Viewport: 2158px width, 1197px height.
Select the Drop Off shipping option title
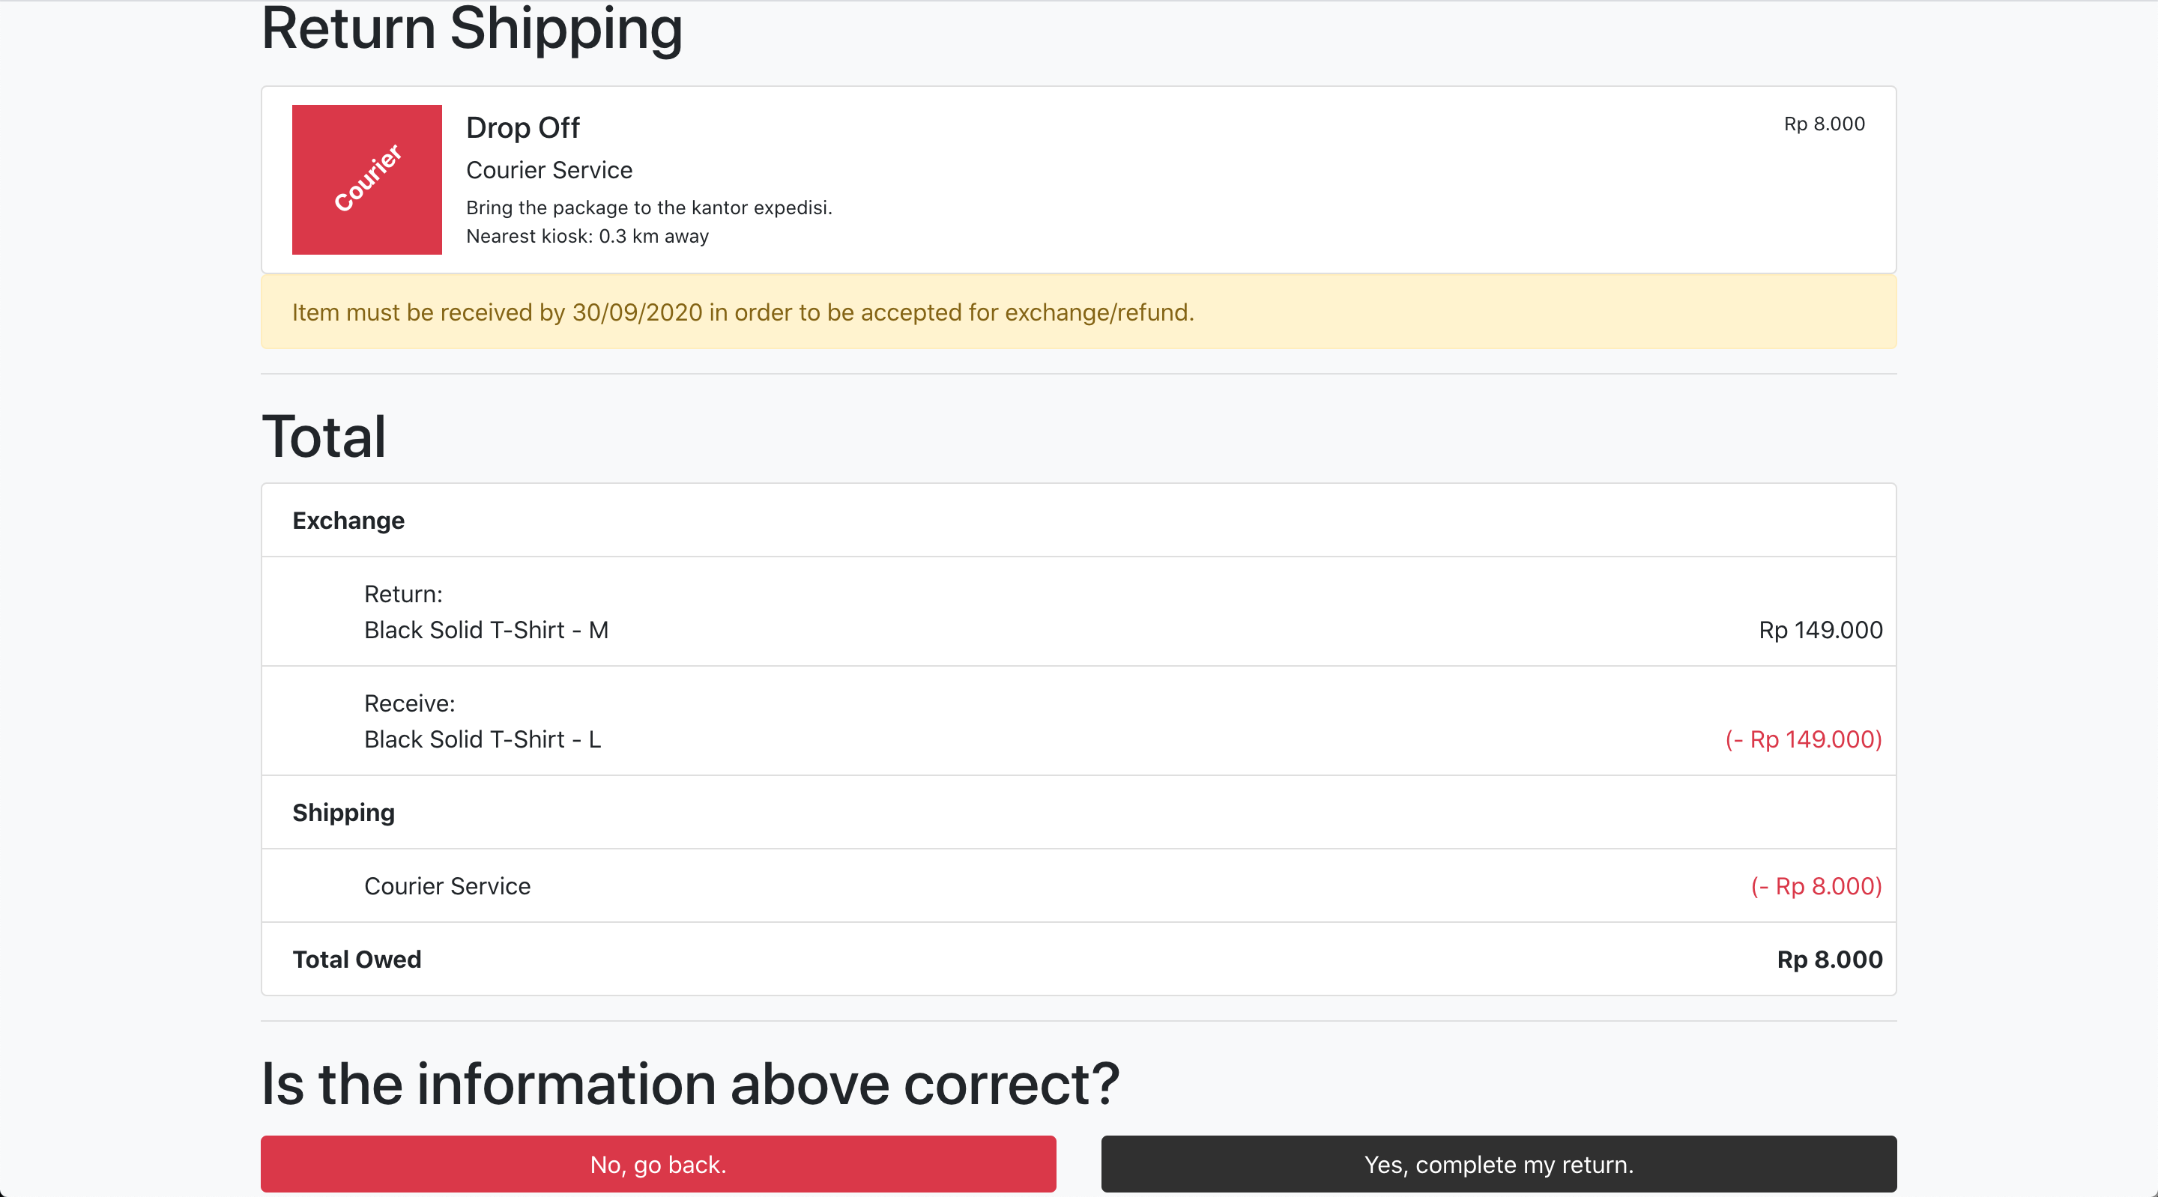pos(523,127)
